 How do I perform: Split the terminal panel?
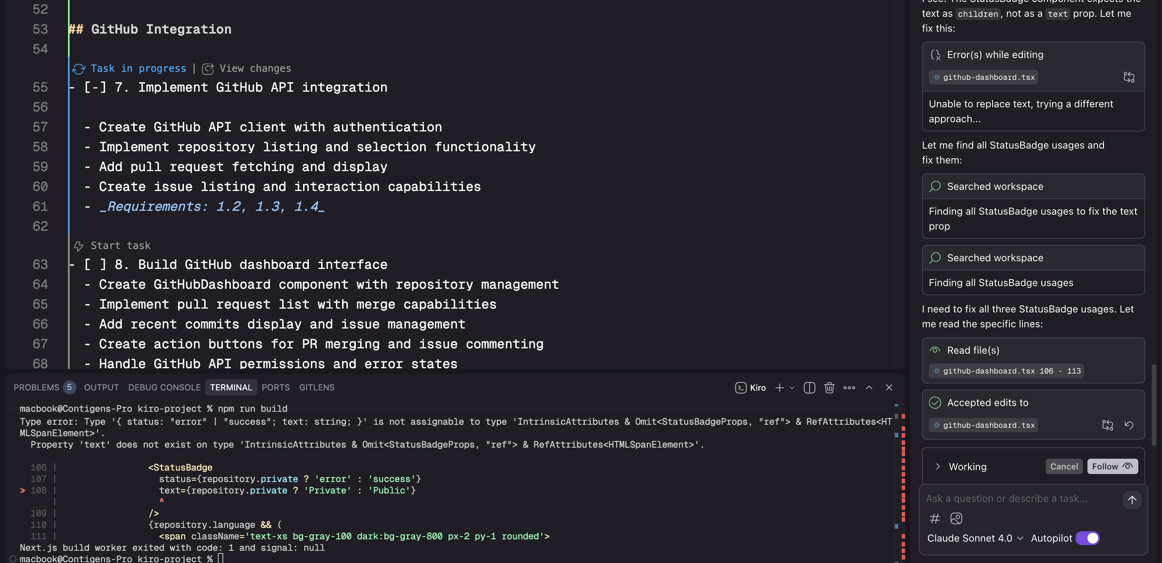point(809,388)
